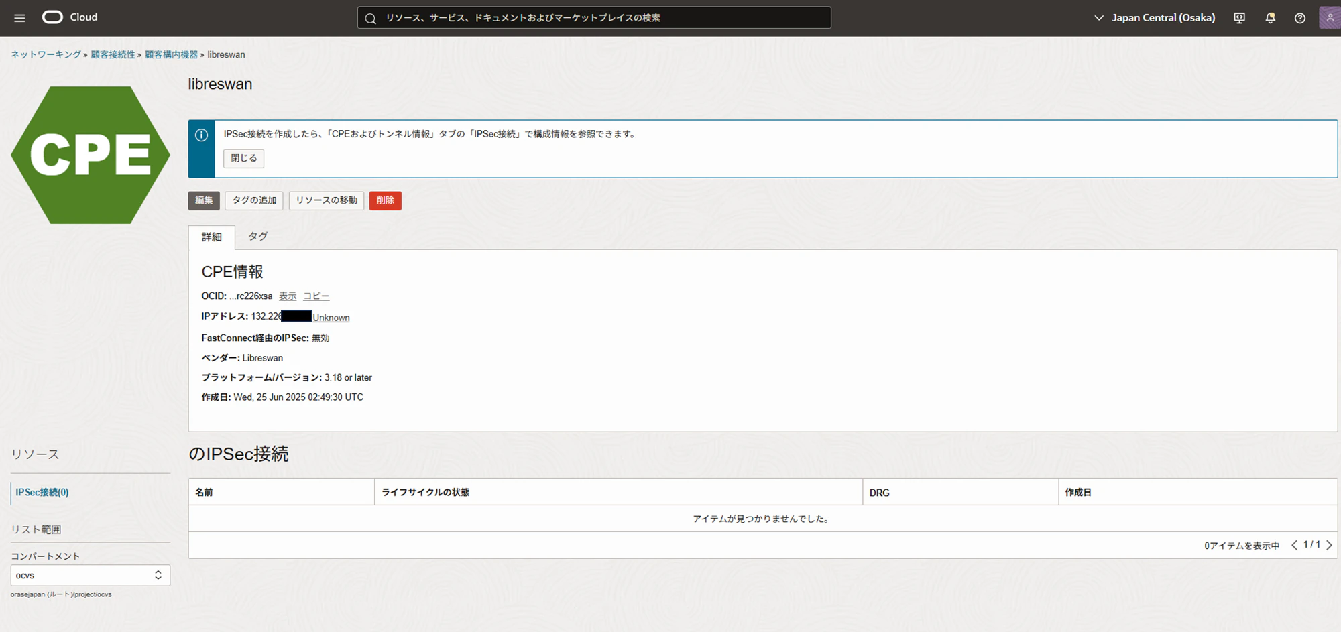Click the タグの追加 button
Image resolution: width=1341 pixels, height=632 pixels.
click(x=254, y=200)
